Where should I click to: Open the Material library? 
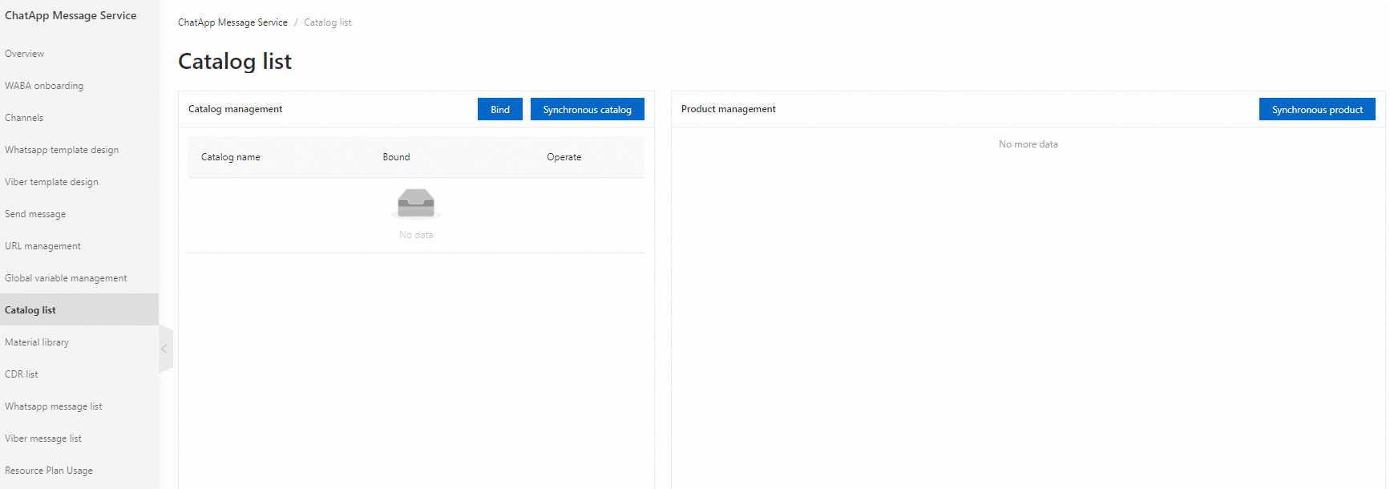click(x=37, y=342)
